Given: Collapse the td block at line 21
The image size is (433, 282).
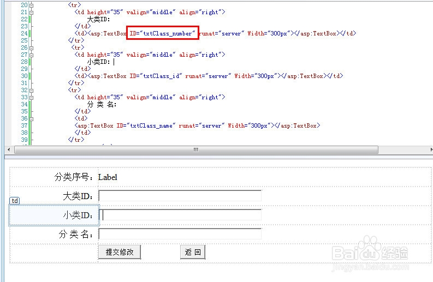Looking at the screenshot, I should click(32, 13).
